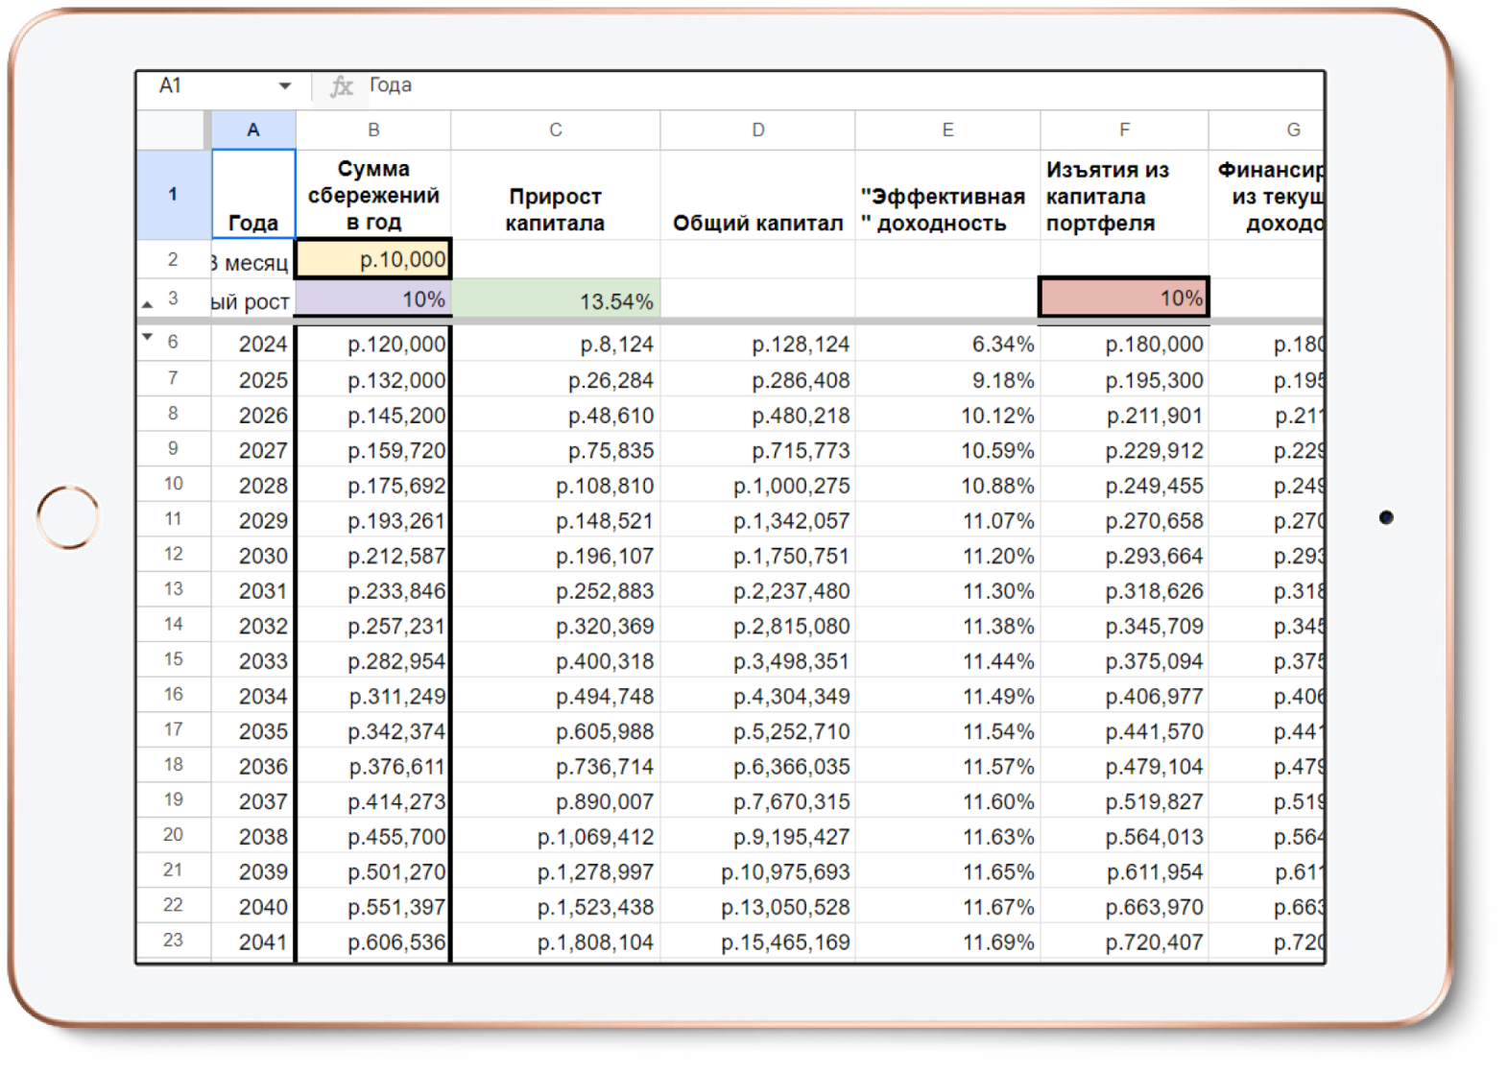Select capital growth cell p.75,835

pyautogui.click(x=556, y=450)
